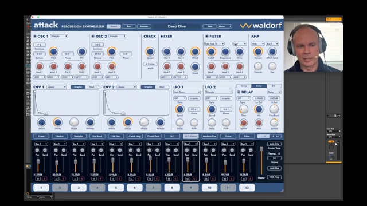Open the Low Pass 12 filter type dropdown
Viewport: 367px width, 206px height.
click(x=214, y=43)
